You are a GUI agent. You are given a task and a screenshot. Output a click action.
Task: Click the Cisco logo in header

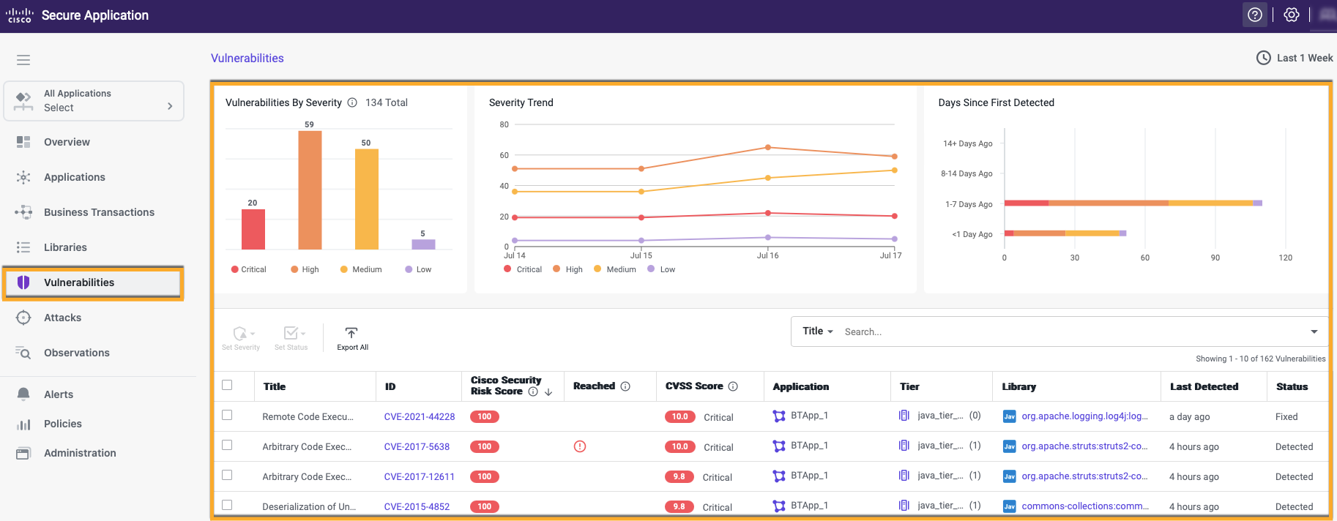point(20,15)
